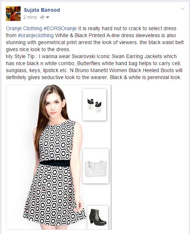Click the globe public privacy icon

tap(42, 17)
